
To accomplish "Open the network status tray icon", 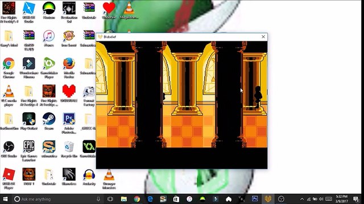I will [x=308, y=199].
